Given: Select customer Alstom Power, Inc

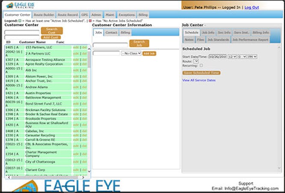Looking at the screenshot, I should 39,76.
